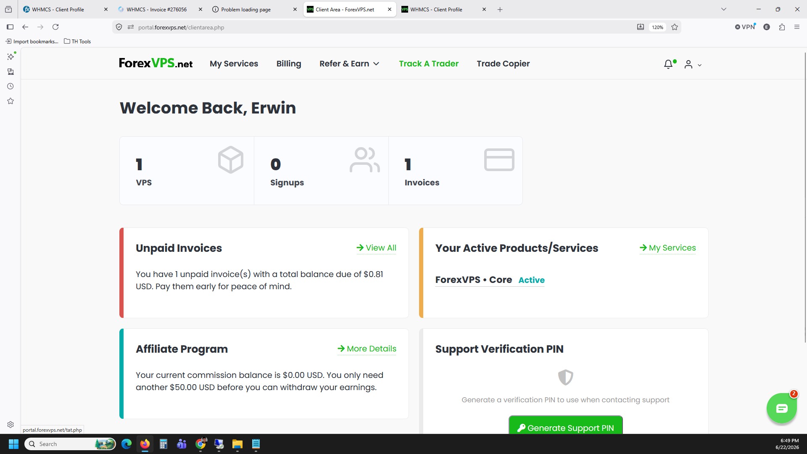The width and height of the screenshot is (807, 454).
Task: Click the 120% zoom level indicator
Action: [657, 27]
